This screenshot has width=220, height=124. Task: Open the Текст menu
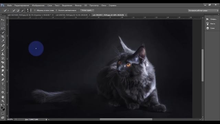(x=57, y=6)
